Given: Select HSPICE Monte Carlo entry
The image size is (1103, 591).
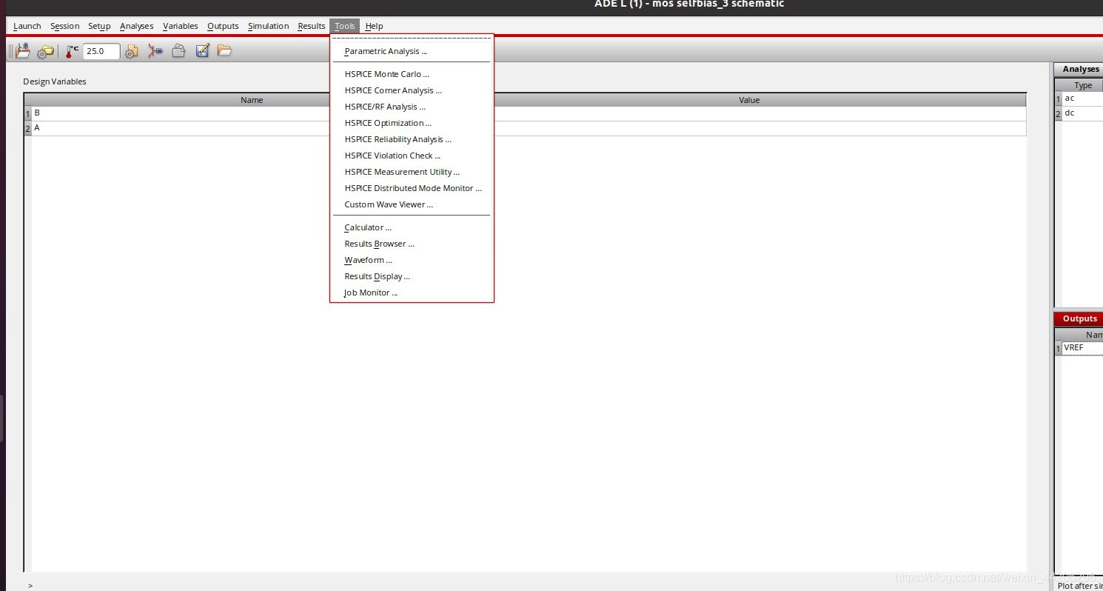Looking at the screenshot, I should coord(412,74).
